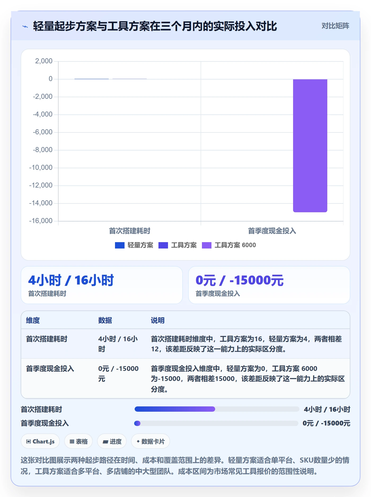
Task: Click the 数据 column header
Action: [x=105, y=320]
